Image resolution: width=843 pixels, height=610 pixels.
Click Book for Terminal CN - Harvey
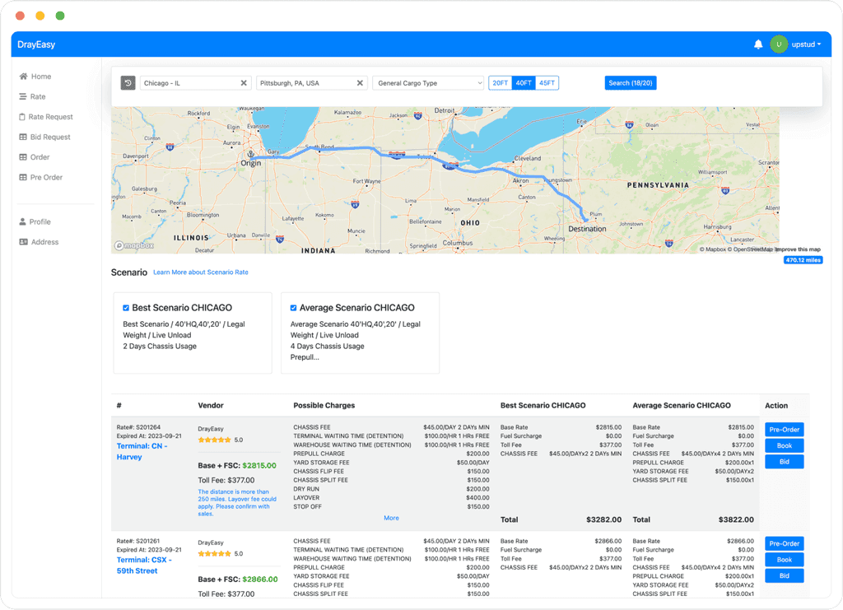point(784,445)
